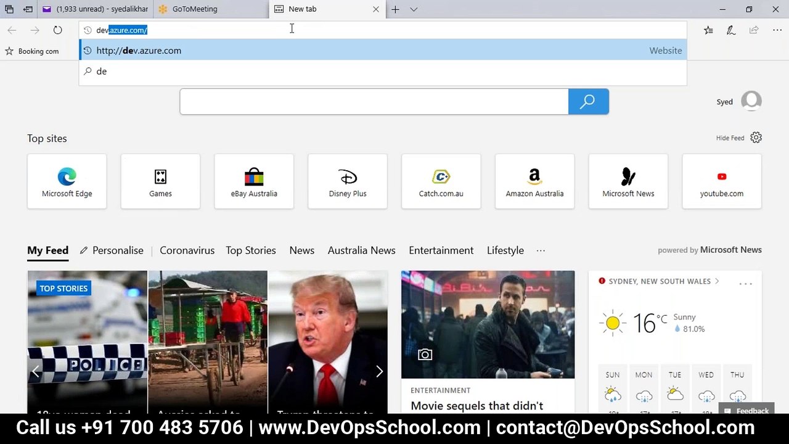This screenshot has width=789, height=444.
Task: Select My Feed tab
Action: click(x=47, y=250)
